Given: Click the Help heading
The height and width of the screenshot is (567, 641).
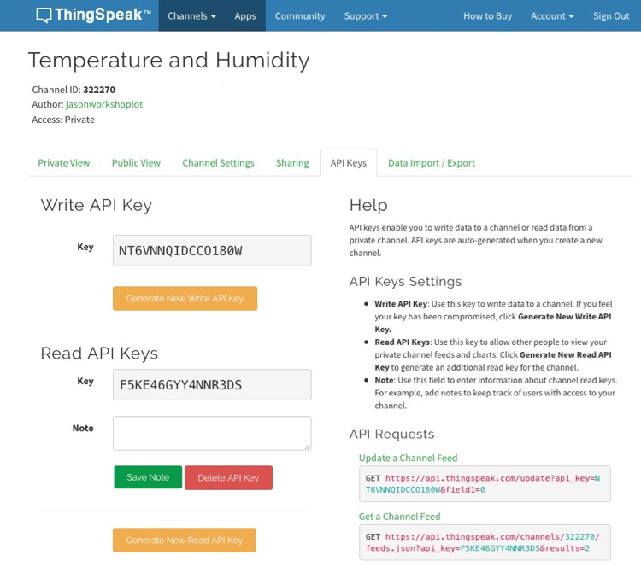Looking at the screenshot, I should [x=368, y=205].
